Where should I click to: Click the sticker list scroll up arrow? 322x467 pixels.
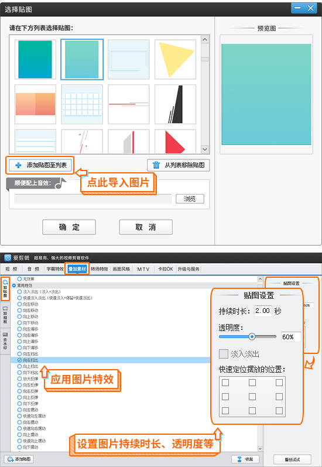205,40
